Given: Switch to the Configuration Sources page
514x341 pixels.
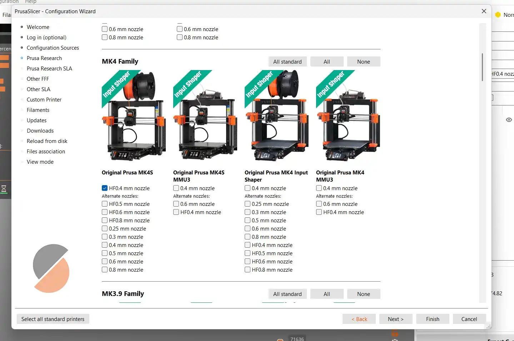Looking at the screenshot, I should 53,48.
